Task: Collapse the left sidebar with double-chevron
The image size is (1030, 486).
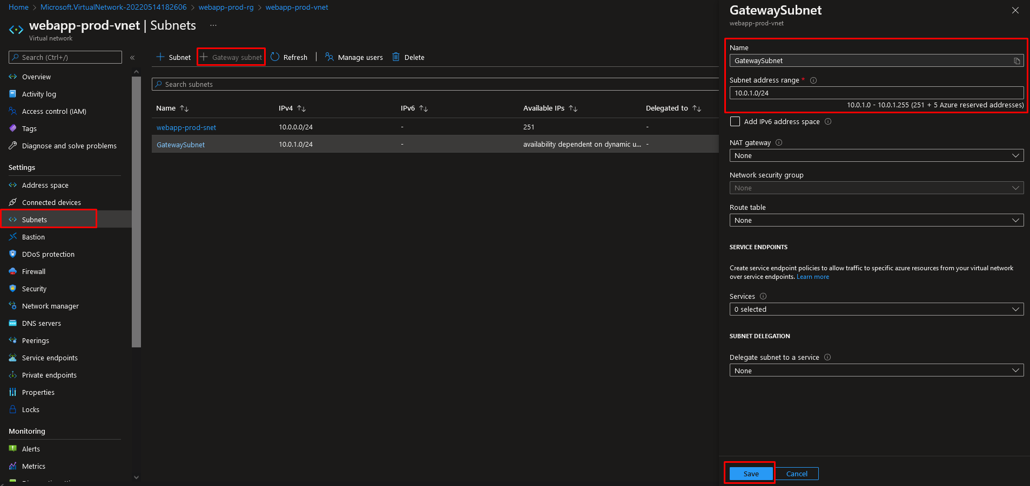Action: 132,57
